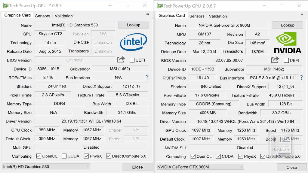The image size is (308, 173).
Task: Click GPU-Z app icon in right title bar
Action: (160, 6)
